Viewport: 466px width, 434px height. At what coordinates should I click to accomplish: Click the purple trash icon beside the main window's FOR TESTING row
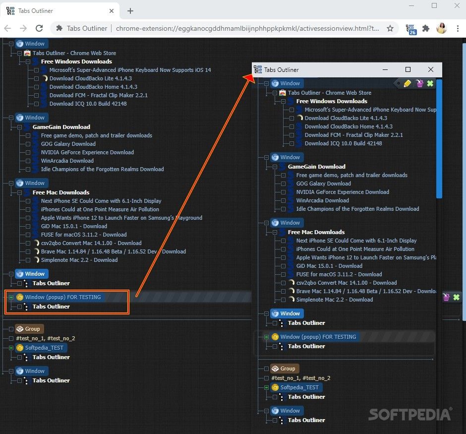(x=446, y=297)
